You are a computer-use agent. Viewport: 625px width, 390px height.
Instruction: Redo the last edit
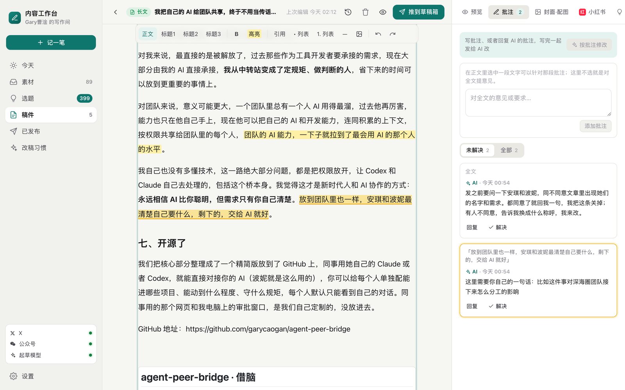click(393, 34)
